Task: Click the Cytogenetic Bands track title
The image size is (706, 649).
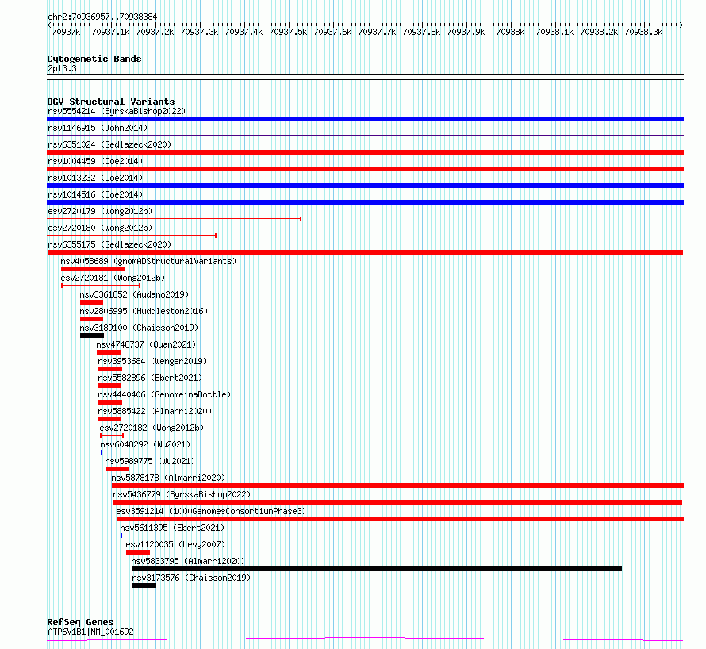Action: (94, 59)
